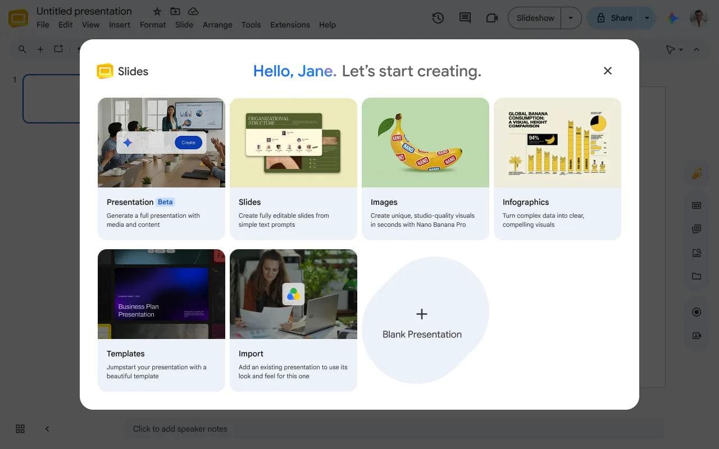Click the new slide plus icon
This screenshot has height=449, width=719.
coord(40,49)
